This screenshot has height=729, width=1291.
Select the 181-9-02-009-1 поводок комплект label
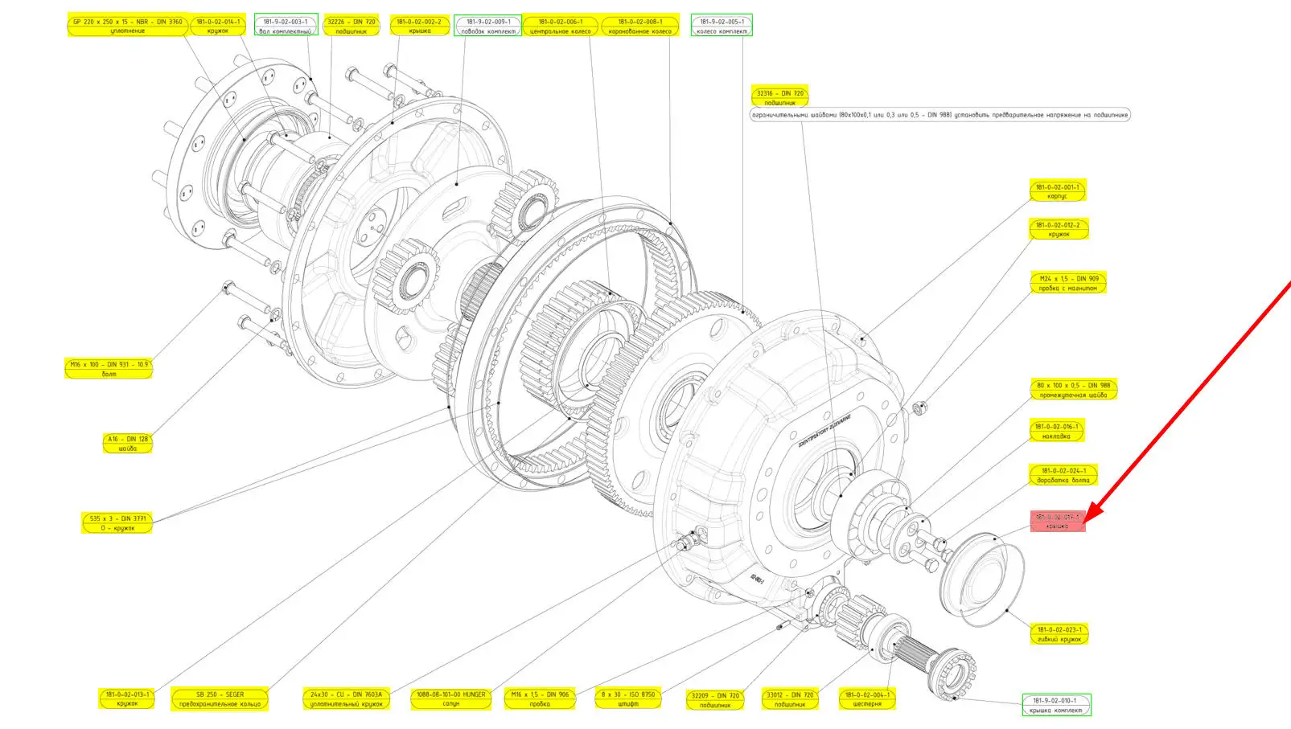click(487, 26)
